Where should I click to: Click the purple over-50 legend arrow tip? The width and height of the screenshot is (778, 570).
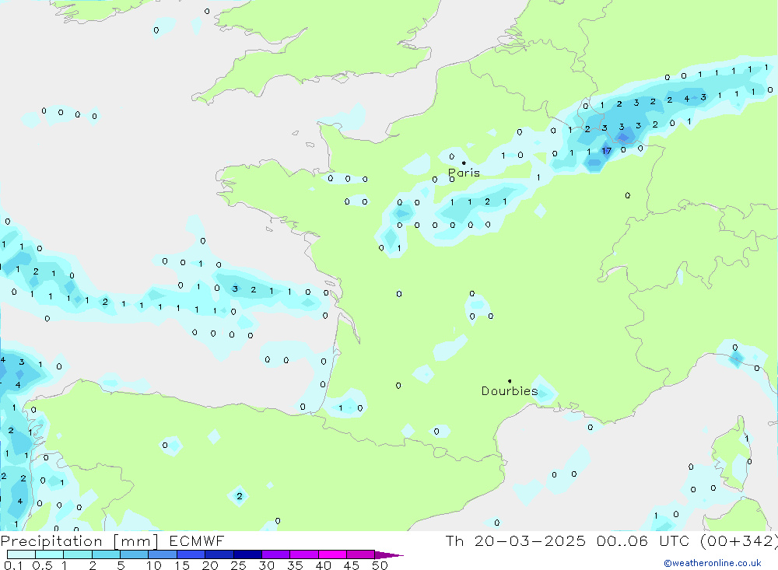389,554
